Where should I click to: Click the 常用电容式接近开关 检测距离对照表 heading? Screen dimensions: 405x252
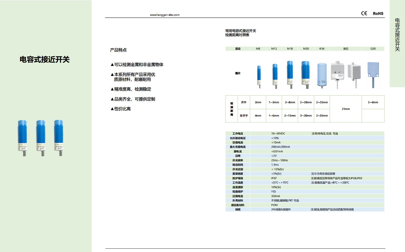[x=240, y=33]
